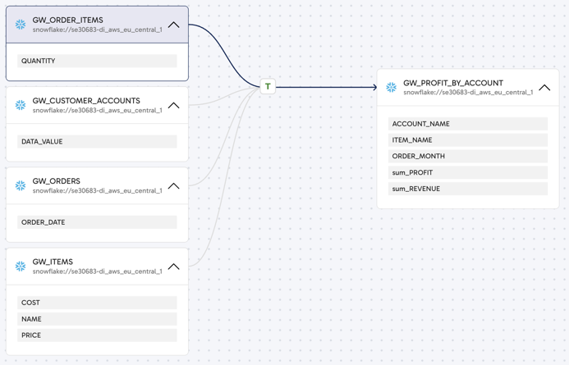569x365 pixels.
Task: Collapse the GW_ITEMS column list
Action: [173, 267]
